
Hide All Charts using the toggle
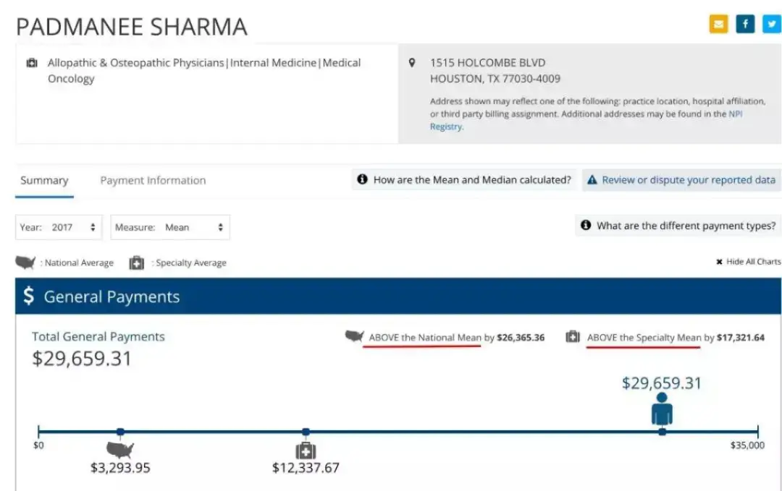tap(749, 262)
